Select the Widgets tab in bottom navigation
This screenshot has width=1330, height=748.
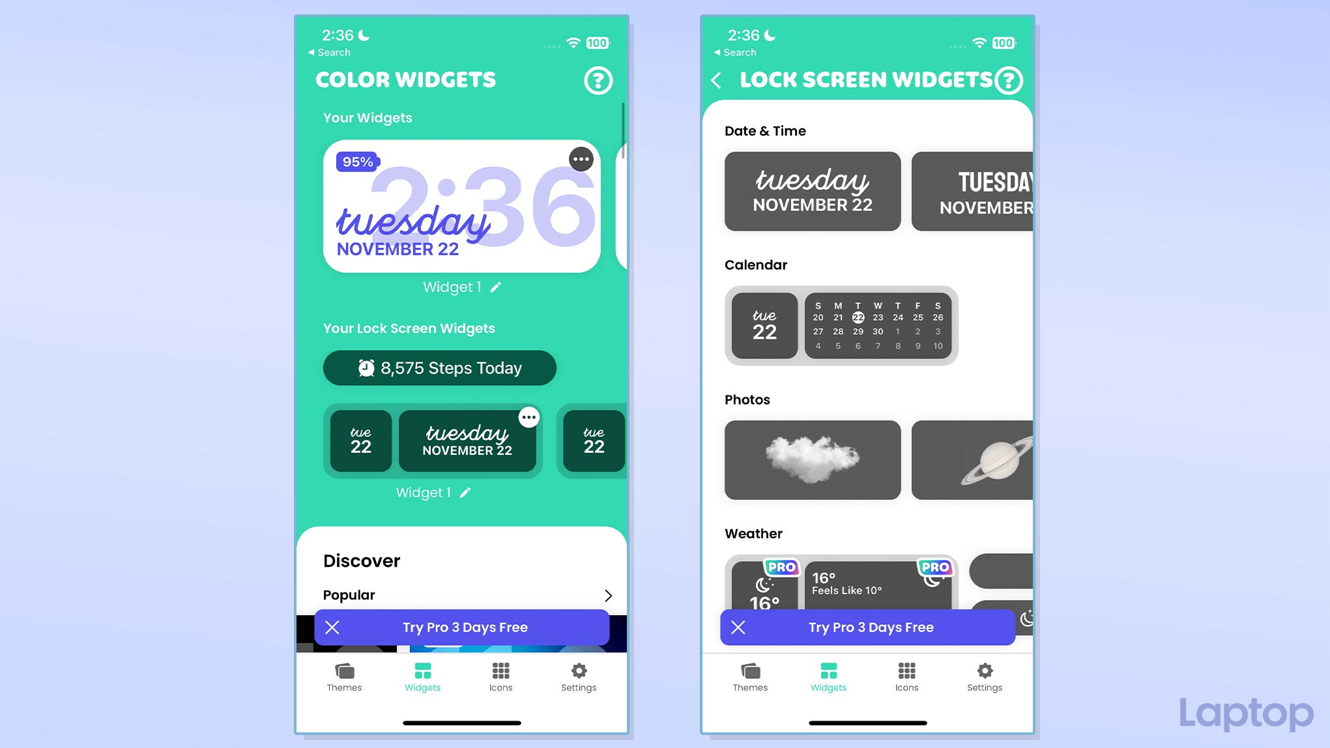[422, 676]
